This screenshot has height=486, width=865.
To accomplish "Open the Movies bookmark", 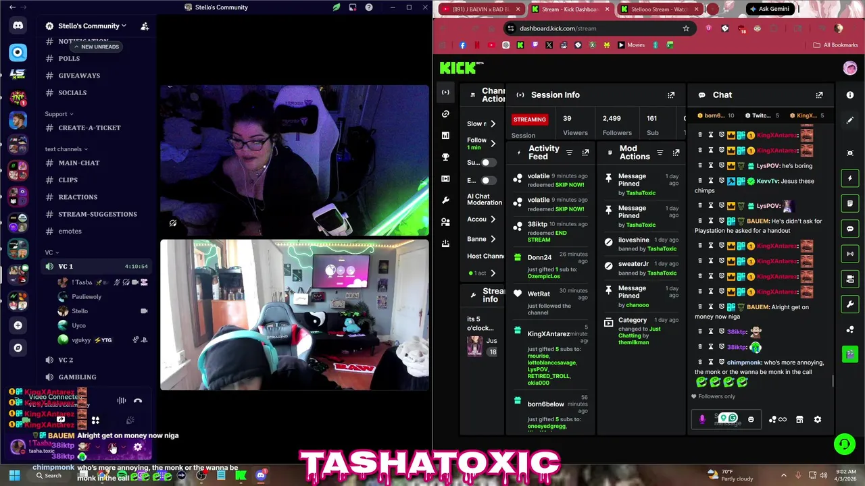I will click(x=631, y=45).
